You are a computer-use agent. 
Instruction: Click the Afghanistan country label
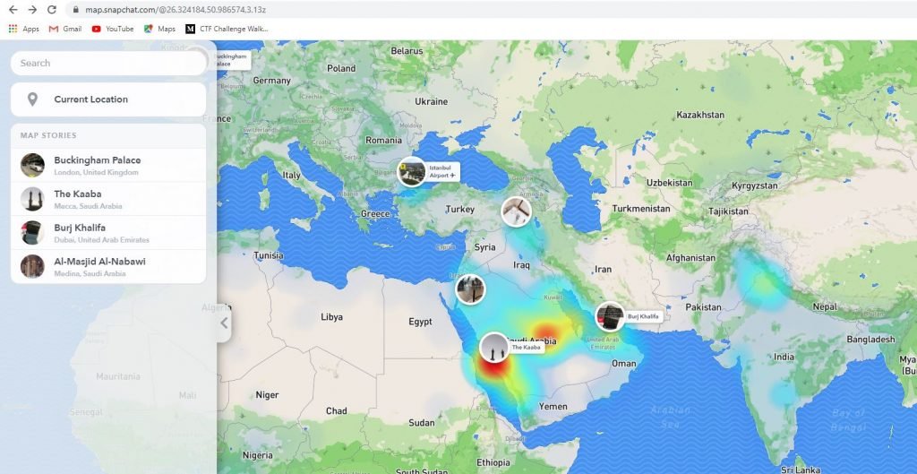[690, 257]
